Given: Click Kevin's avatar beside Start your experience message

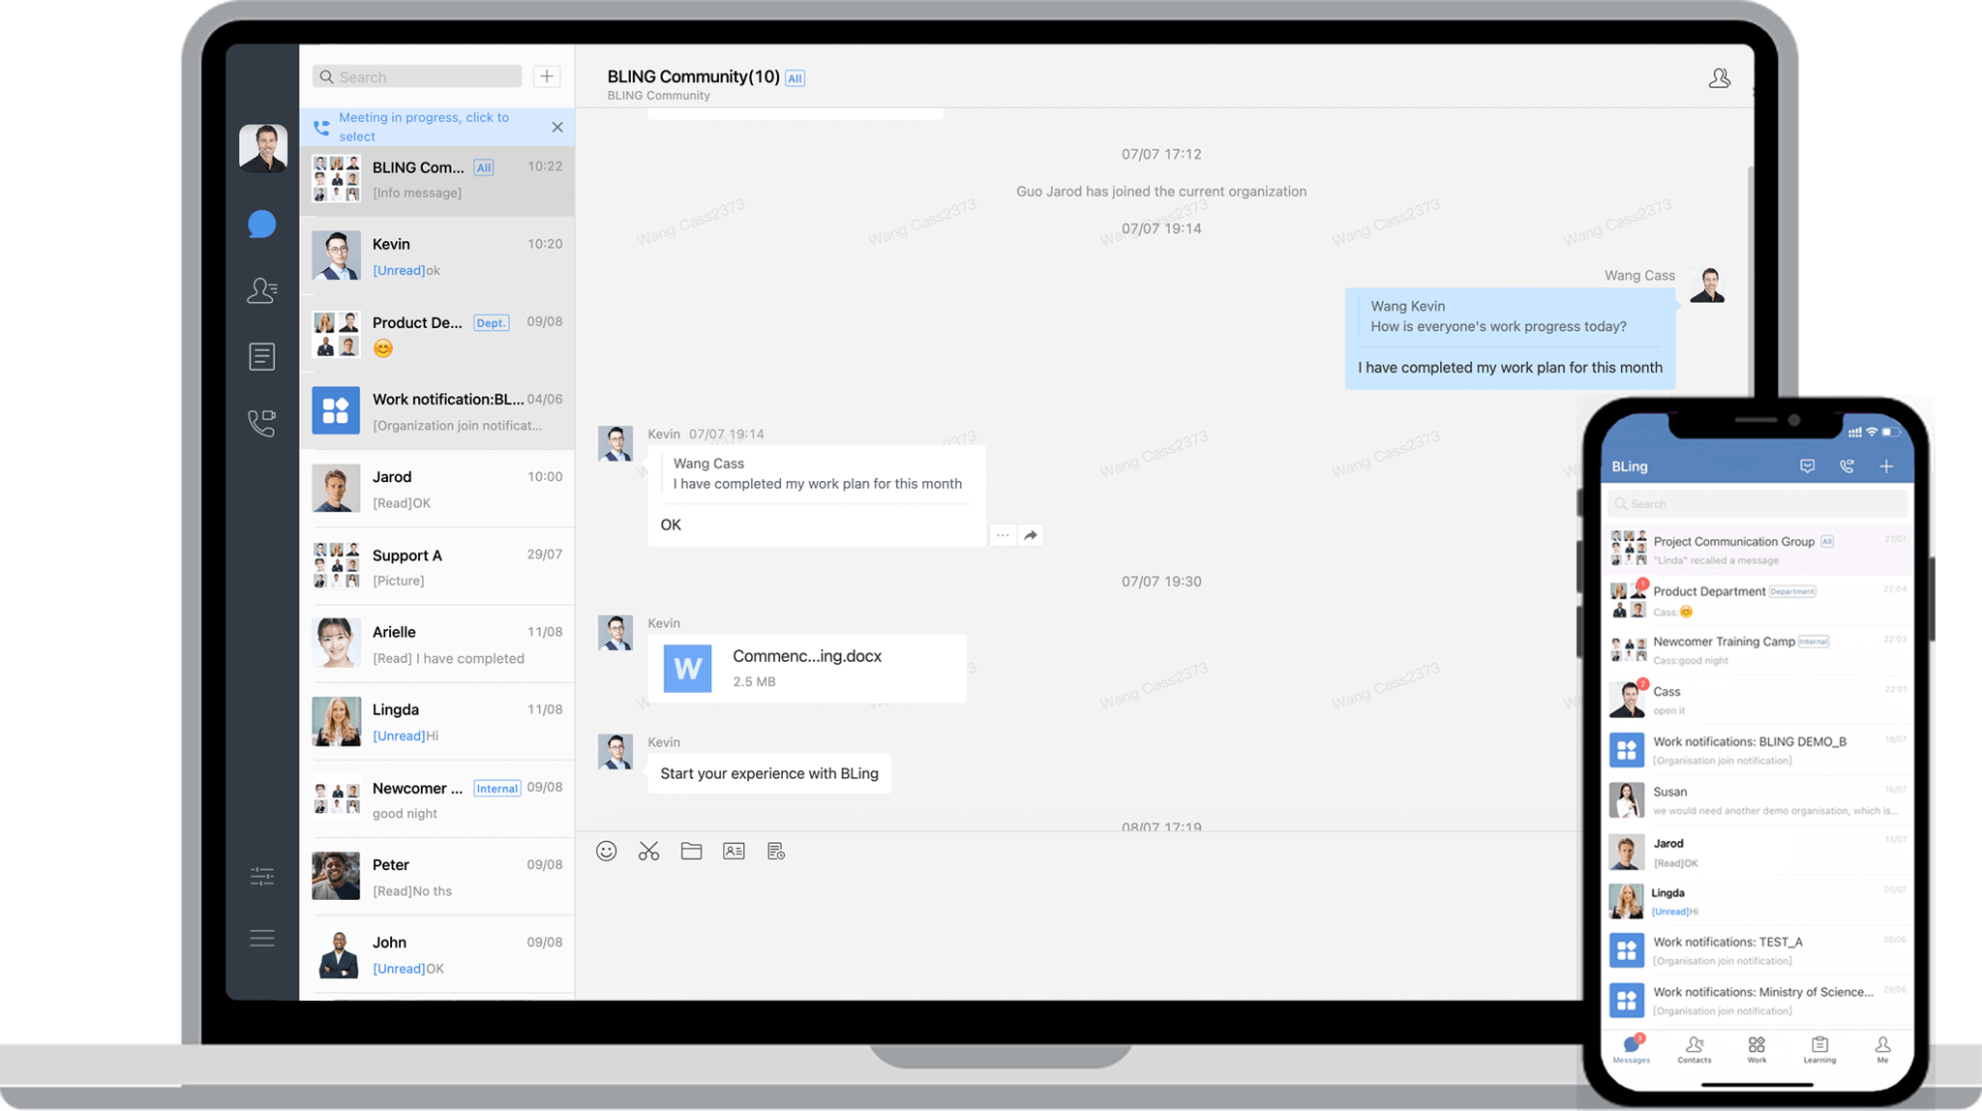Looking at the screenshot, I should click(x=616, y=752).
